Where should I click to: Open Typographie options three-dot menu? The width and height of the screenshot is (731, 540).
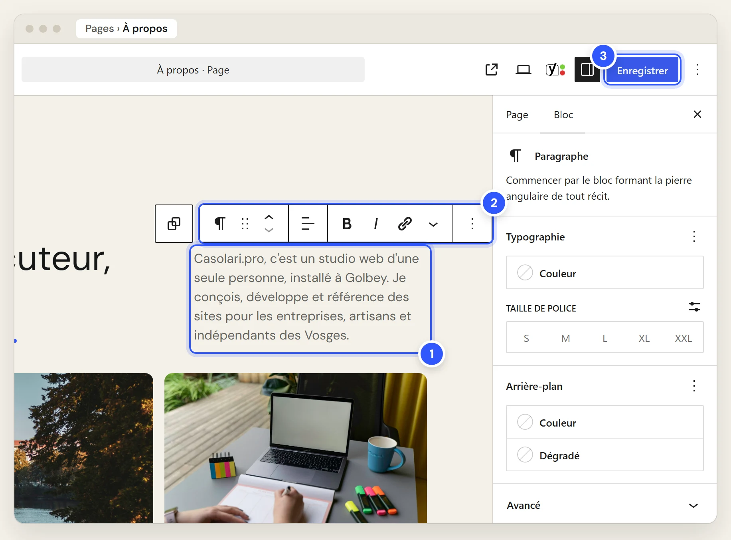tap(694, 236)
